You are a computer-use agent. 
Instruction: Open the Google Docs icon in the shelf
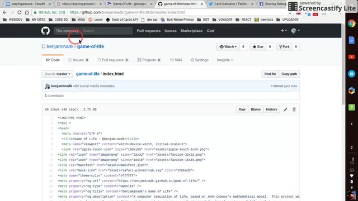(352, 40)
